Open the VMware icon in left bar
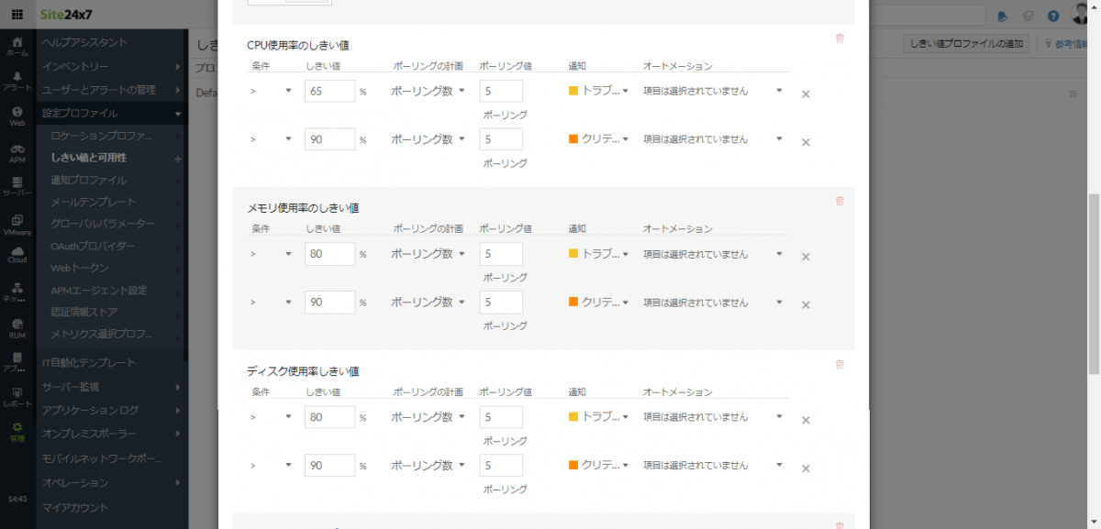1101x529 pixels. pos(17,226)
